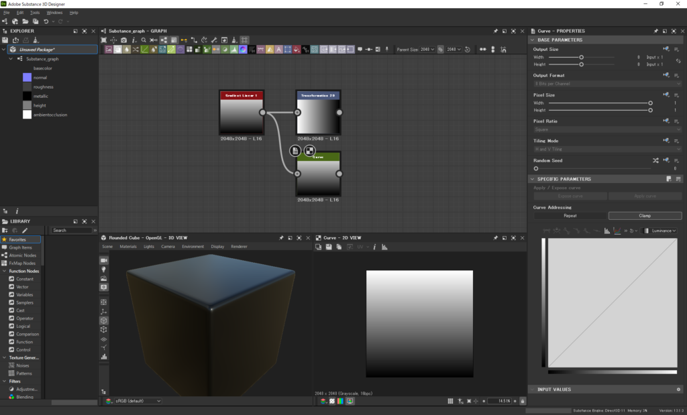
Task: Collapse the Base Parameters section
Action: [532, 40]
